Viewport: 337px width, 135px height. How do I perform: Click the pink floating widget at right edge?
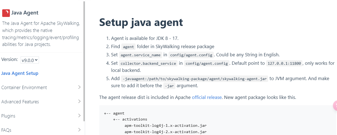pos(335,105)
